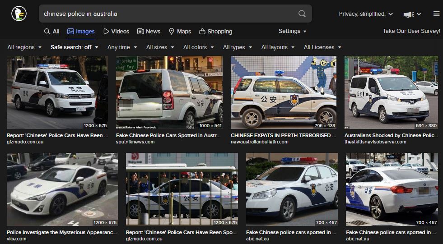Image resolution: width=443 pixels, height=244 pixels.
Task: Open the All colors filter dropdown
Action: 198,47
